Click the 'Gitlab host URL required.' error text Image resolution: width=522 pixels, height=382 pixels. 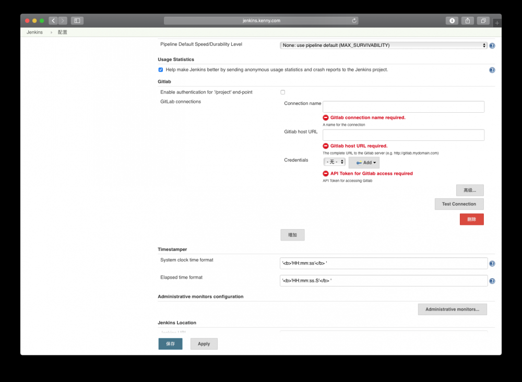[359, 146]
